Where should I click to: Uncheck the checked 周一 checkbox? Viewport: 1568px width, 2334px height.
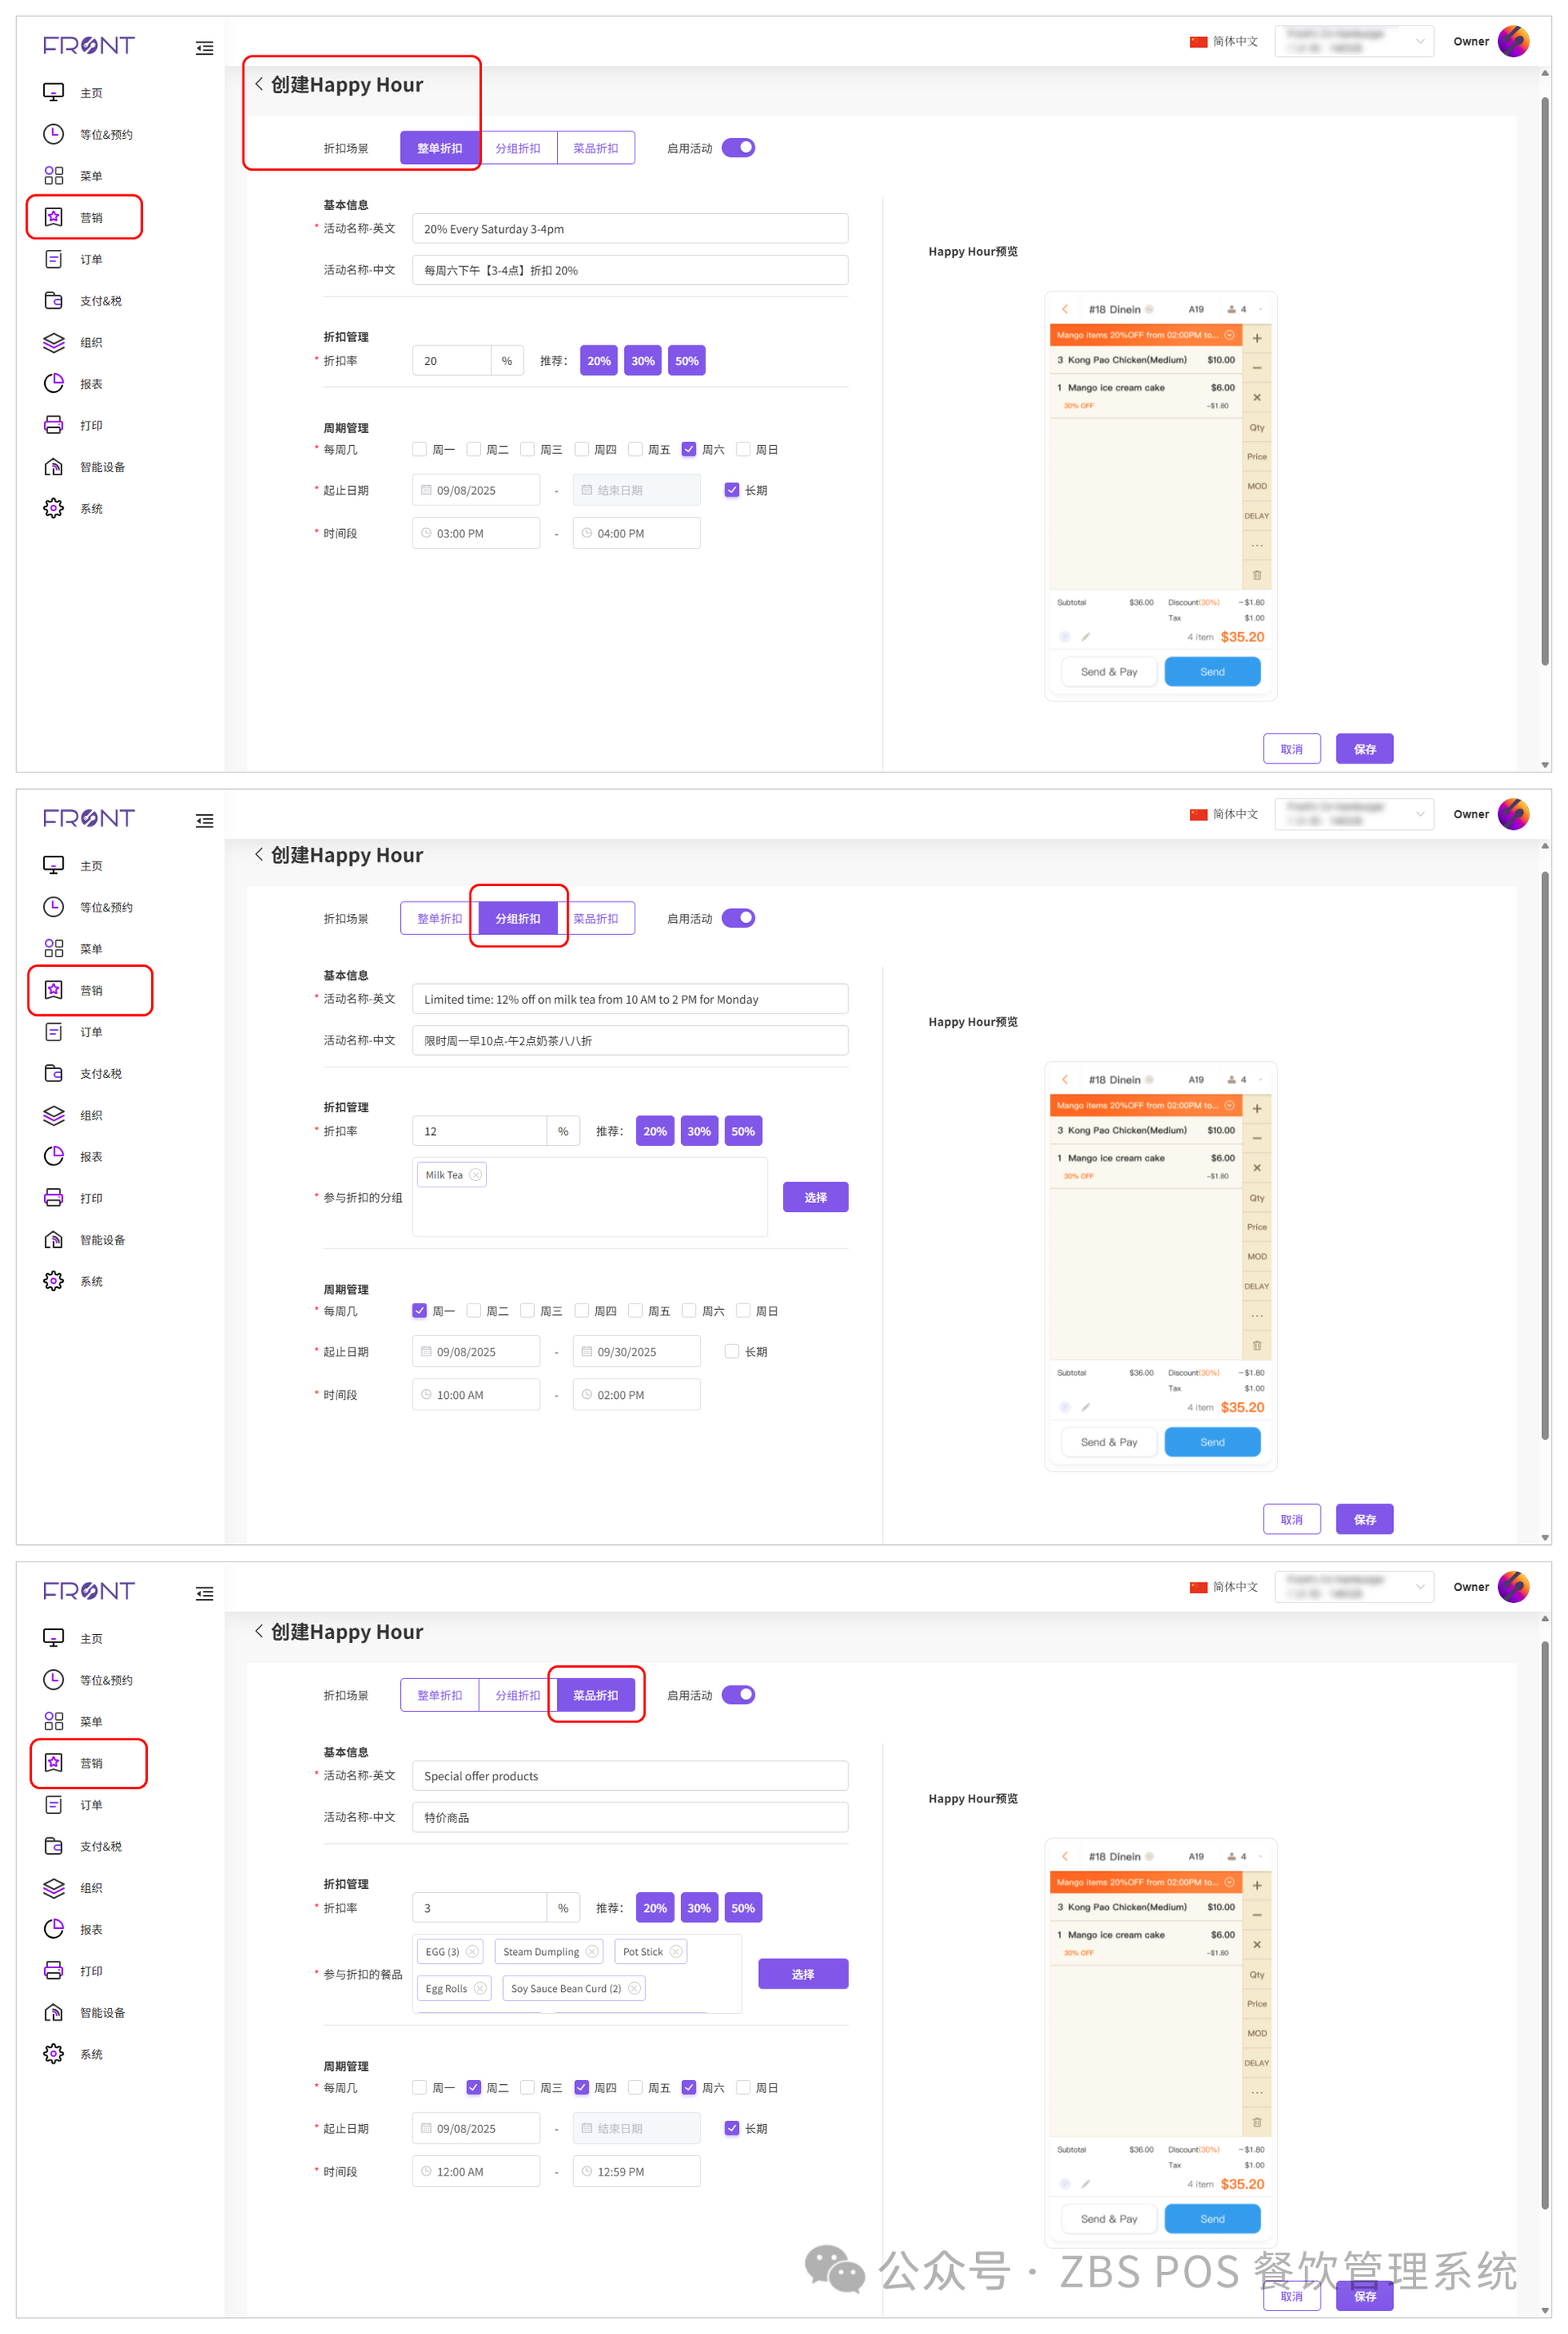click(x=419, y=1310)
